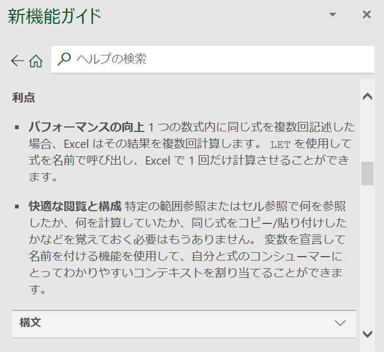Viewport: 384px width, 352px height.
Task: Open the help home page icon
Action: (x=36, y=60)
